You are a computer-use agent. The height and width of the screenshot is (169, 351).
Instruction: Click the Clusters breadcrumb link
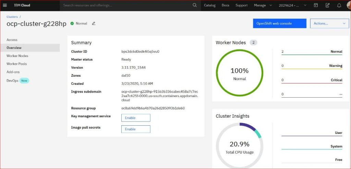(12, 17)
